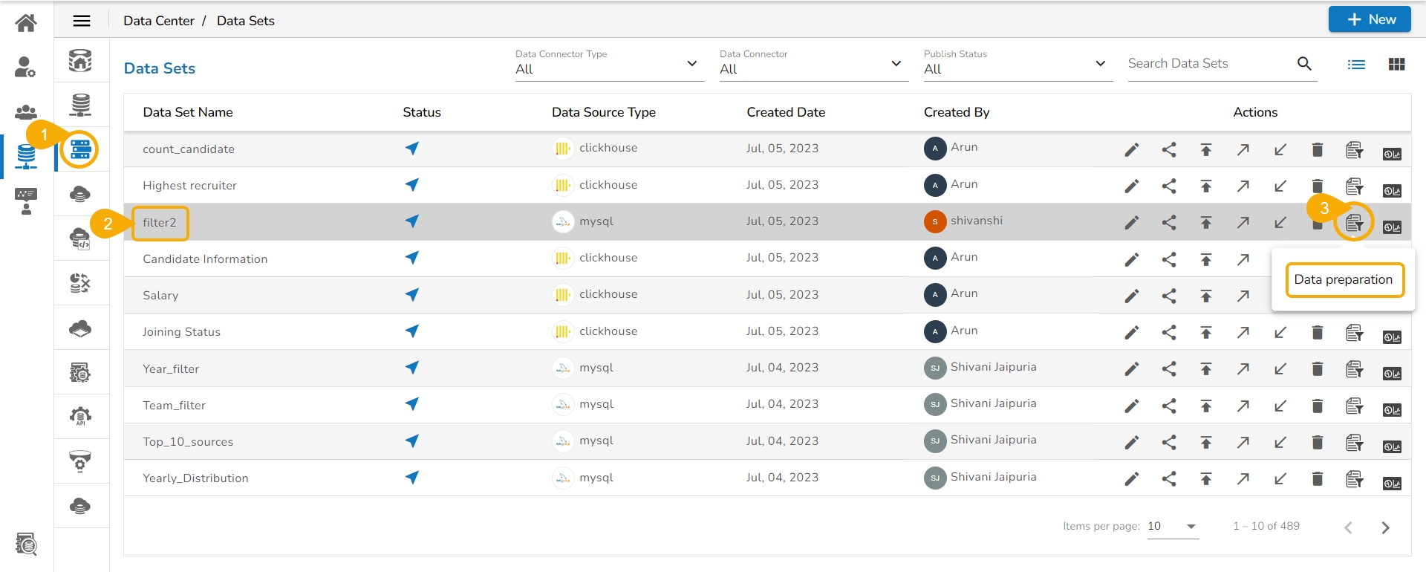
Task: Open Data Sets icon in secondary sidebar
Action: tap(80, 150)
